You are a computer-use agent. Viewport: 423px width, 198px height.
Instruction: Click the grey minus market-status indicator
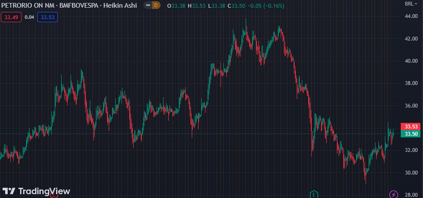pyautogui.click(x=148, y=5)
